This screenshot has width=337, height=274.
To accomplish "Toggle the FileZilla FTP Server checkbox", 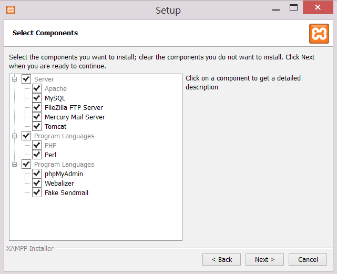I will [x=37, y=108].
